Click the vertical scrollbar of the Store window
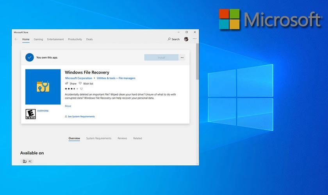The width and height of the screenshot is (328, 195). [197, 62]
